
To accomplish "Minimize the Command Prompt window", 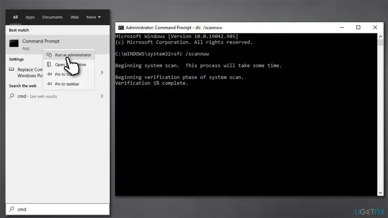I will 342,28.
